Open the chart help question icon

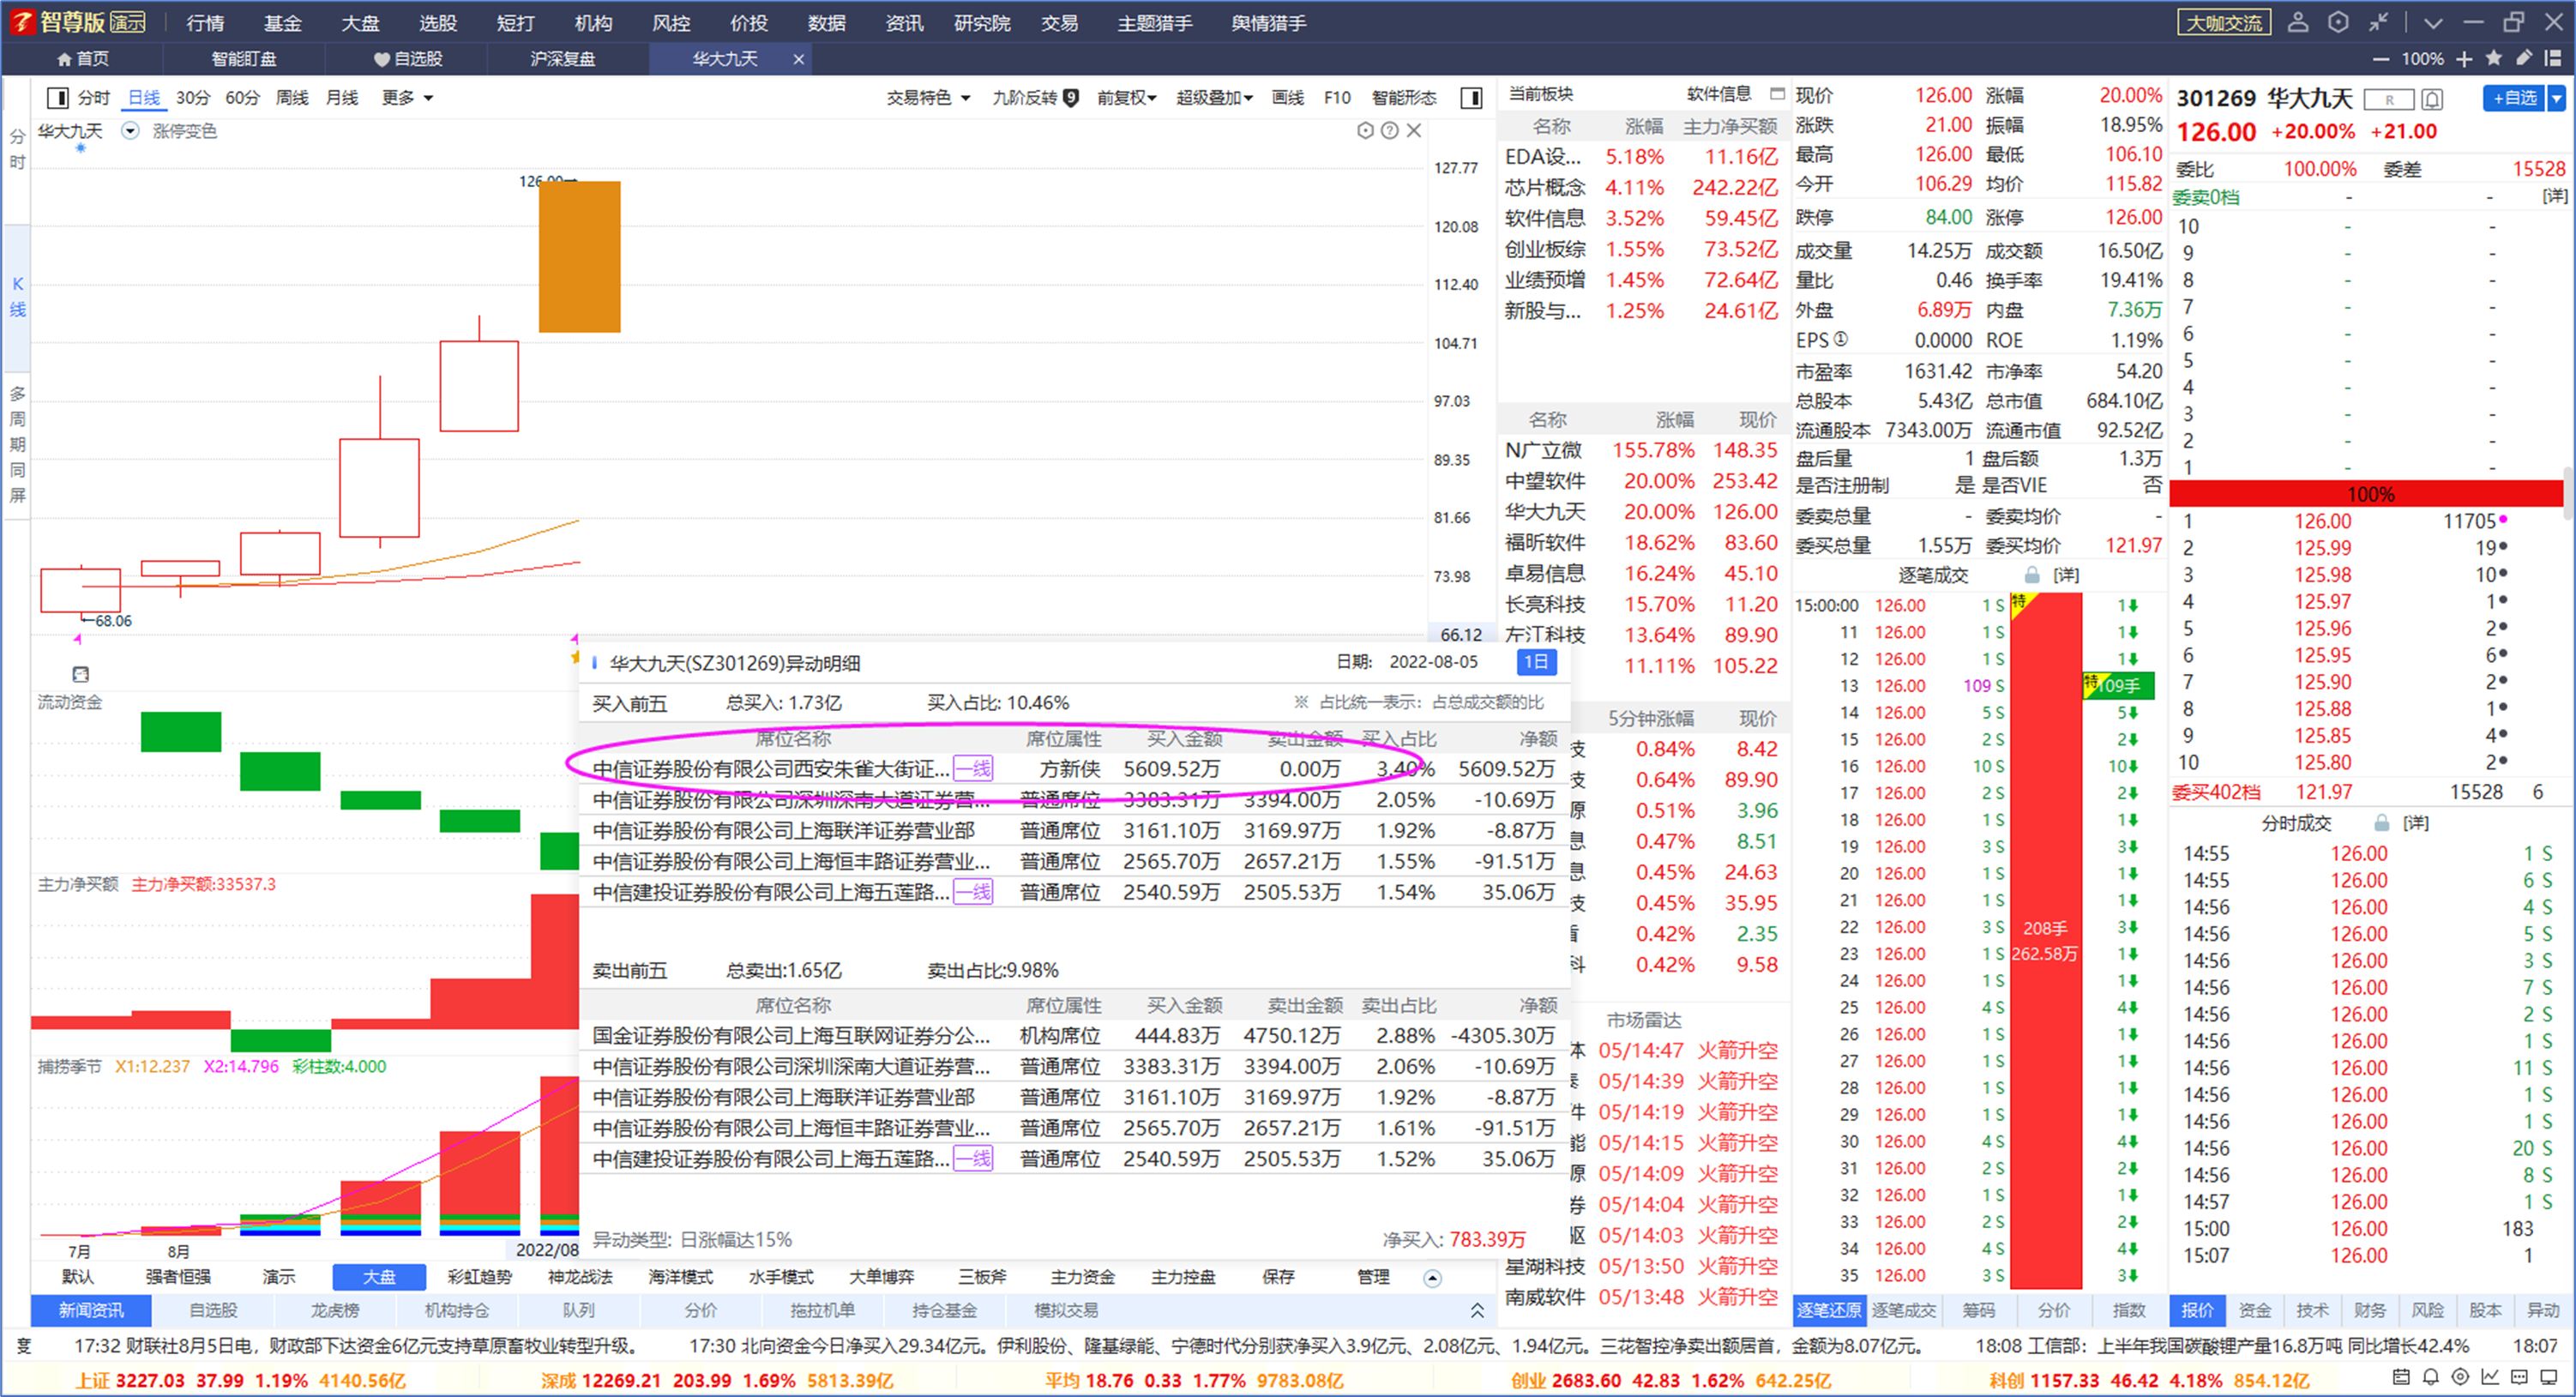click(x=1389, y=130)
